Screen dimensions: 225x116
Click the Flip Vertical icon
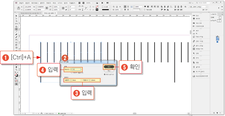click(x=82, y=10)
